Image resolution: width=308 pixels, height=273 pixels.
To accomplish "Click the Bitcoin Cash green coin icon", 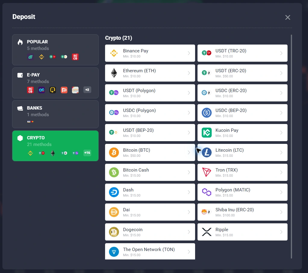I will pyautogui.click(x=114, y=172).
